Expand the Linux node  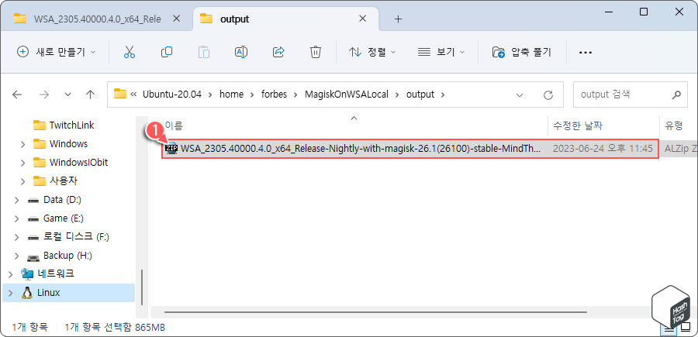(11, 293)
